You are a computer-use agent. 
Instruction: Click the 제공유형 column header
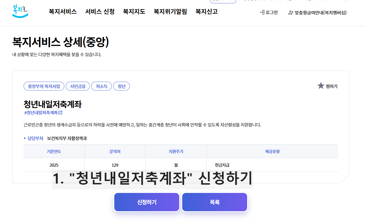[272, 151]
